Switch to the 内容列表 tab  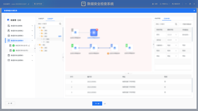pyautogui.click(x=157, y=18)
